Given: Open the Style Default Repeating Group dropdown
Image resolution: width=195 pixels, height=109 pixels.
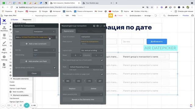Looking at the screenshot, I should (x=86, y=67).
